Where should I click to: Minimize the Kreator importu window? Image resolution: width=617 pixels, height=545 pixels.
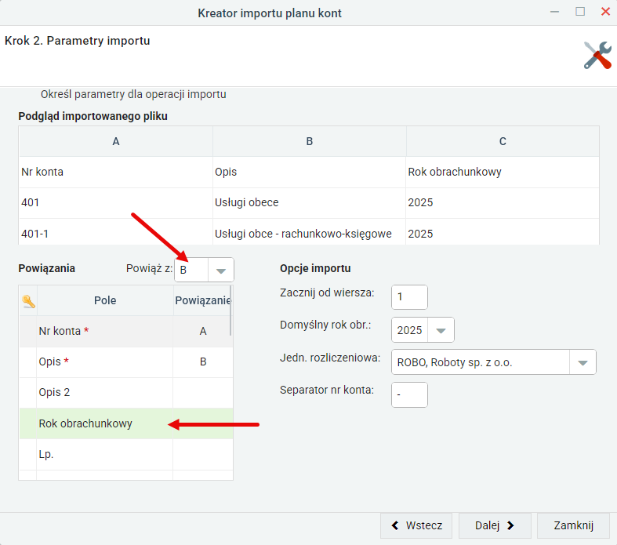554,12
